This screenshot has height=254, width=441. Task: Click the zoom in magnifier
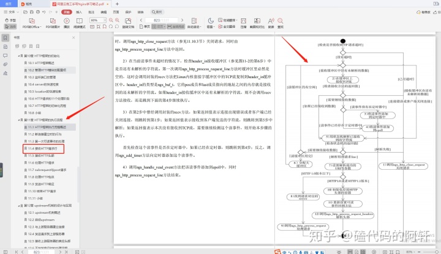tap(117, 20)
